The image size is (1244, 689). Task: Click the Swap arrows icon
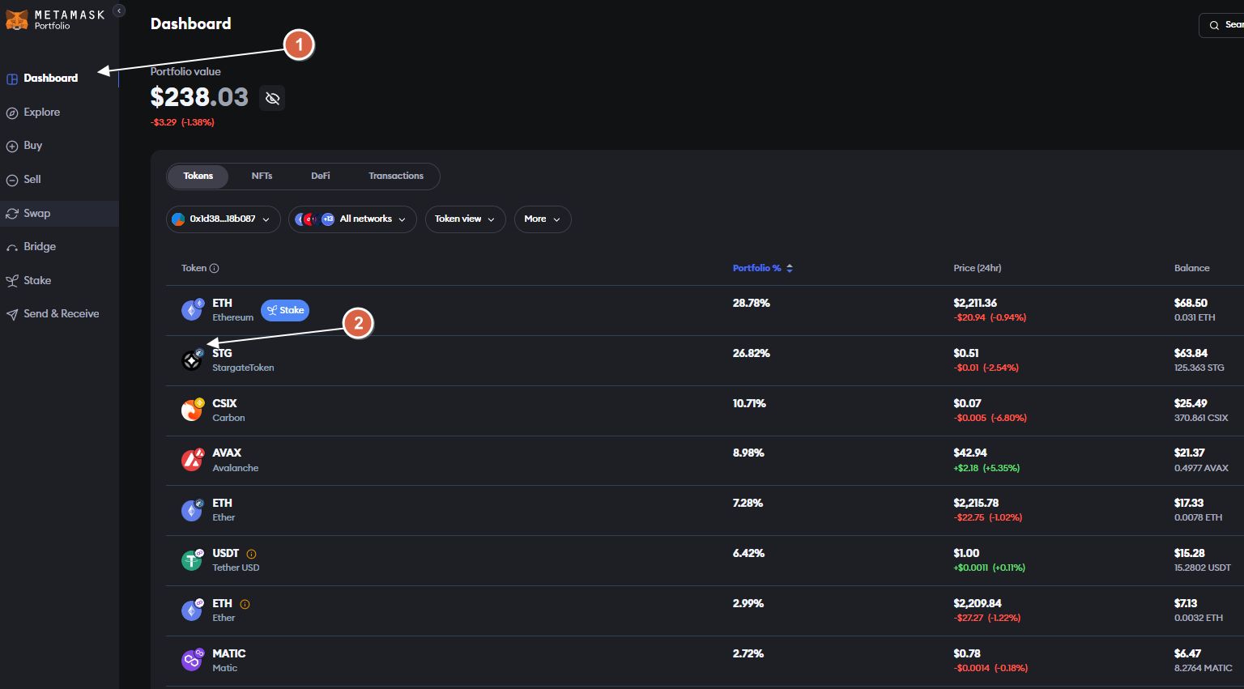point(12,214)
